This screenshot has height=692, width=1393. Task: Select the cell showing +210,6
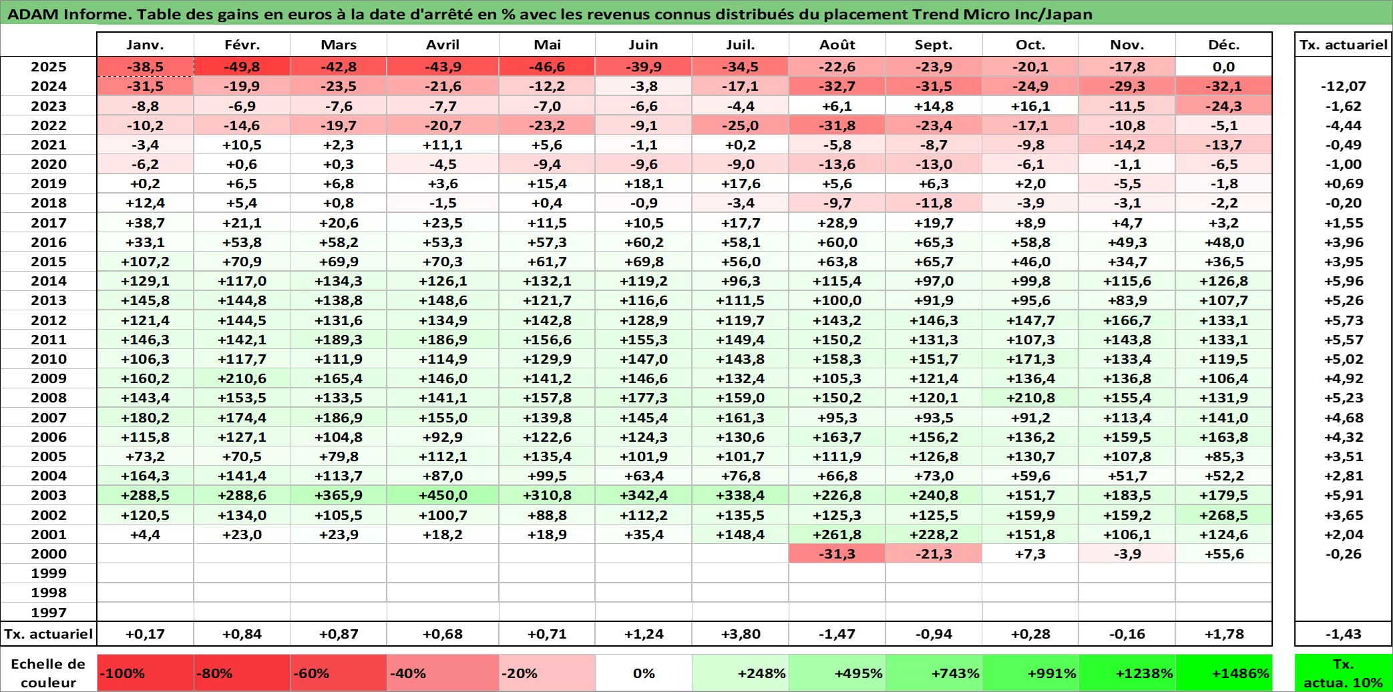coord(242,378)
